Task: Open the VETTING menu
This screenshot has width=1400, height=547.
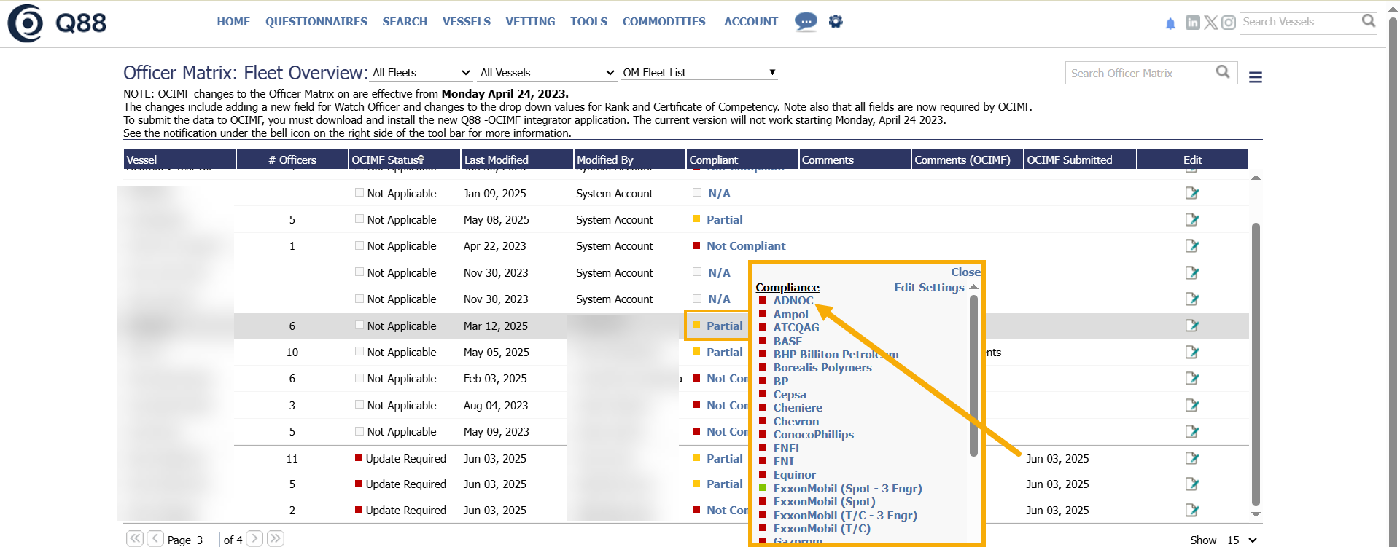Action: [530, 22]
